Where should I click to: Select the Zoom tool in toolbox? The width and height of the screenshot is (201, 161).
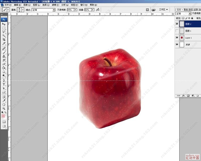click(x=4, y=108)
